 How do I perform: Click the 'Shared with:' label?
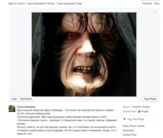click(x=130, y=112)
